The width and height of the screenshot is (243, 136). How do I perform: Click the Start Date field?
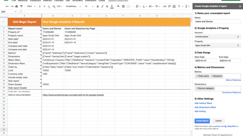coord(205,60)
